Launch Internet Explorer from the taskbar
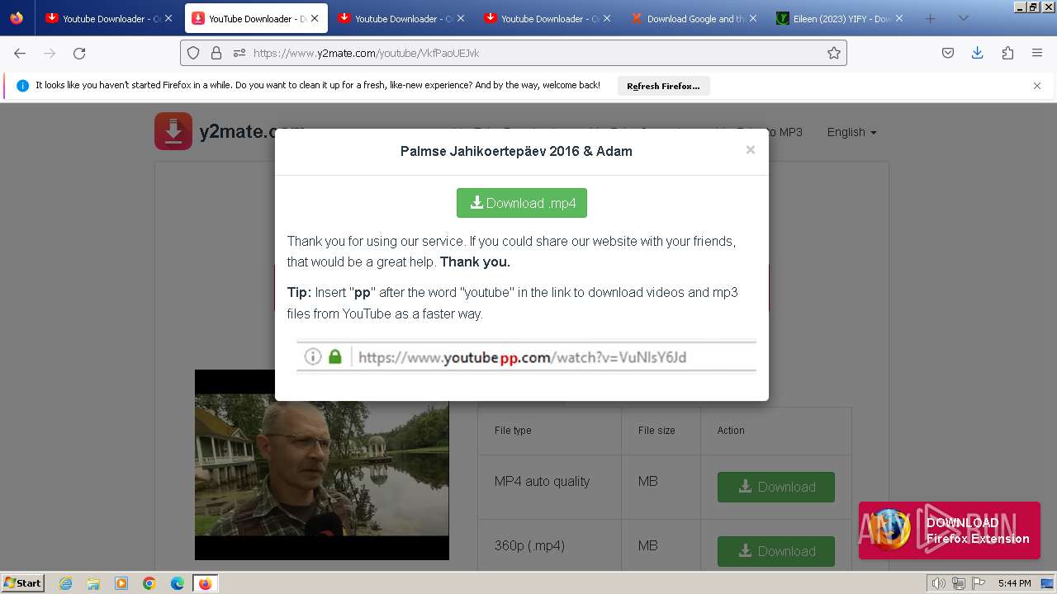Image resolution: width=1057 pixels, height=594 pixels. [x=66, y=583]
